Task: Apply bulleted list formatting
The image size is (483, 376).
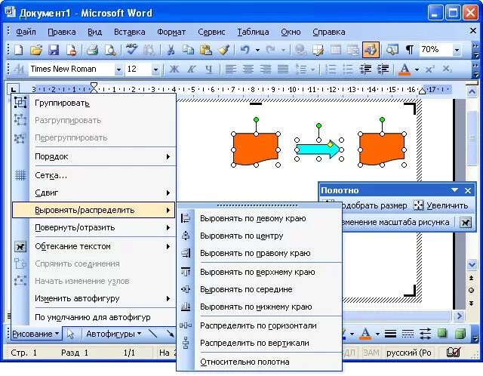Action: [x=348, y=69]
